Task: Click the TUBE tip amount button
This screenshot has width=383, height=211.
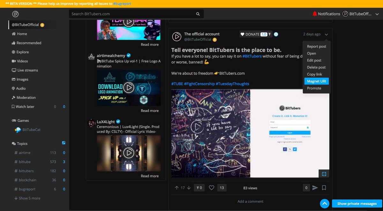Action: [199, 188]
